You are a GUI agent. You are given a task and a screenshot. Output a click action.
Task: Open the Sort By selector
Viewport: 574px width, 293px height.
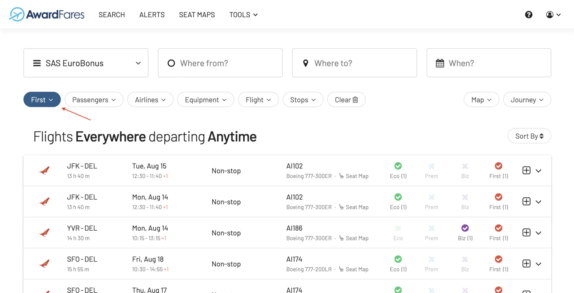click(529, 136)
